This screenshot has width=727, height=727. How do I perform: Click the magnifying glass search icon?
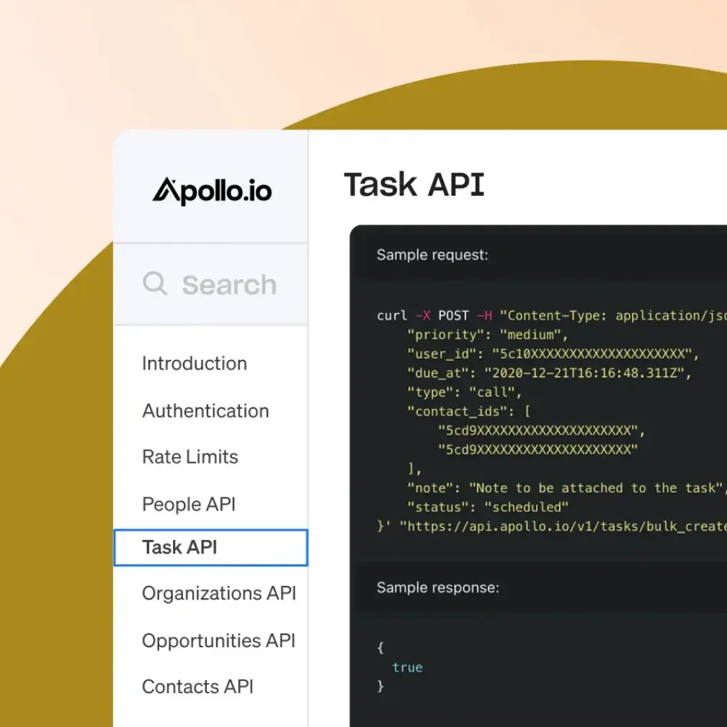click(x=155, y=284)
